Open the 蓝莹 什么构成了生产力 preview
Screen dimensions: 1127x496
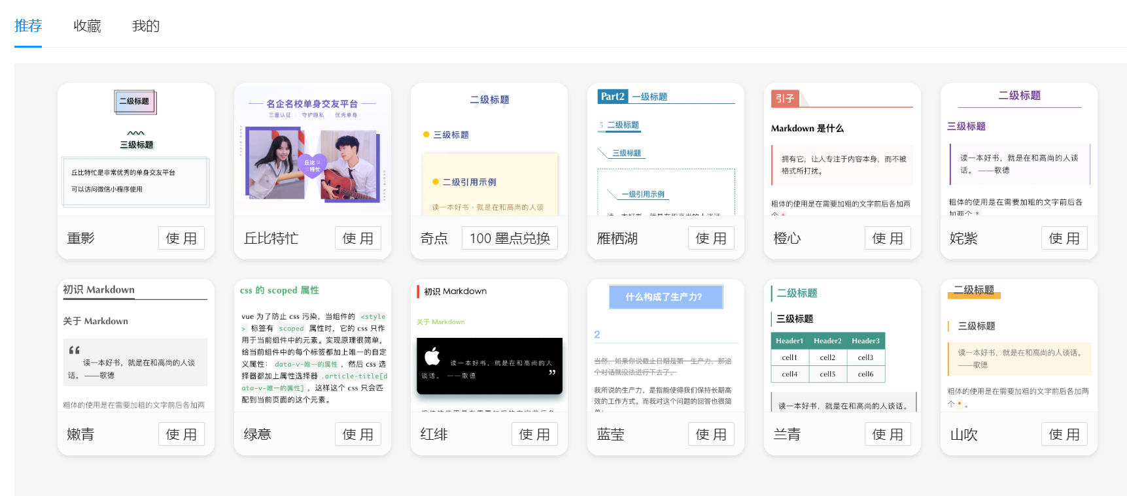click(x=666, y=346)
